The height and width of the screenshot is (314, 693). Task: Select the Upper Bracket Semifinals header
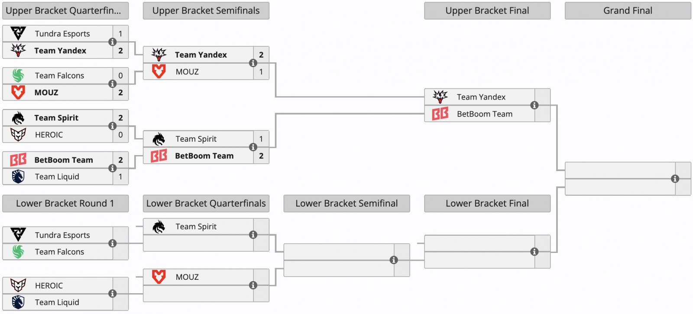coord(206,11)
